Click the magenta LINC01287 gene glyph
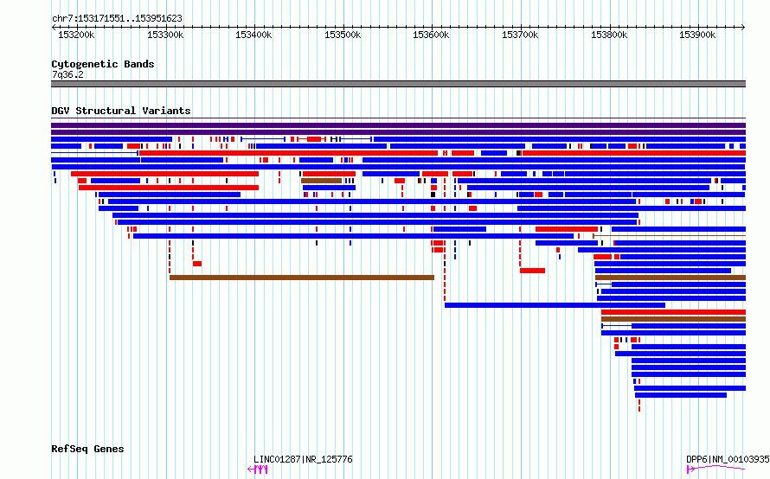The width and height of the screenshot is (770, 479). click(x=258, y=469)
